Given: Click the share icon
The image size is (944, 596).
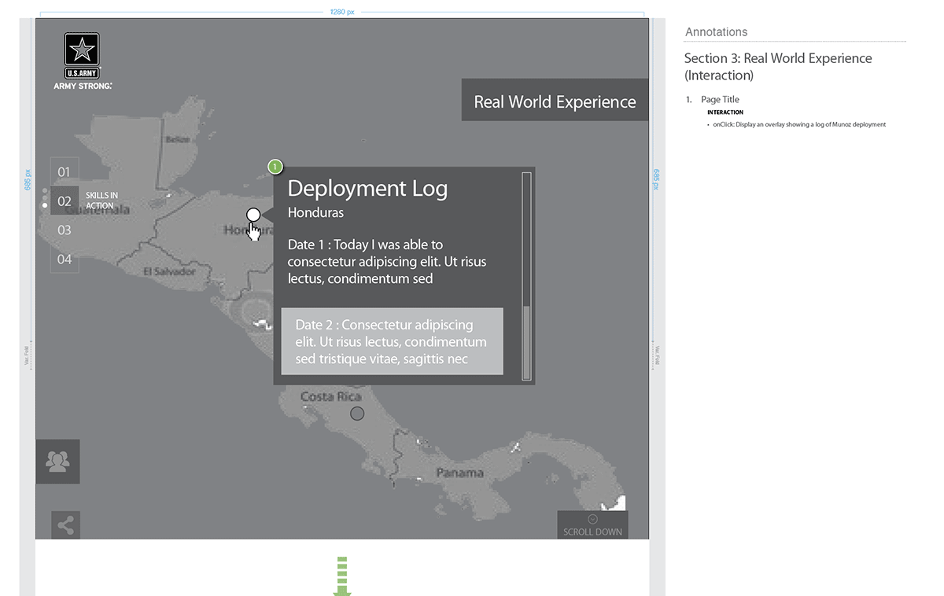Looking at the screenshot, I should [x=65, y=525].
